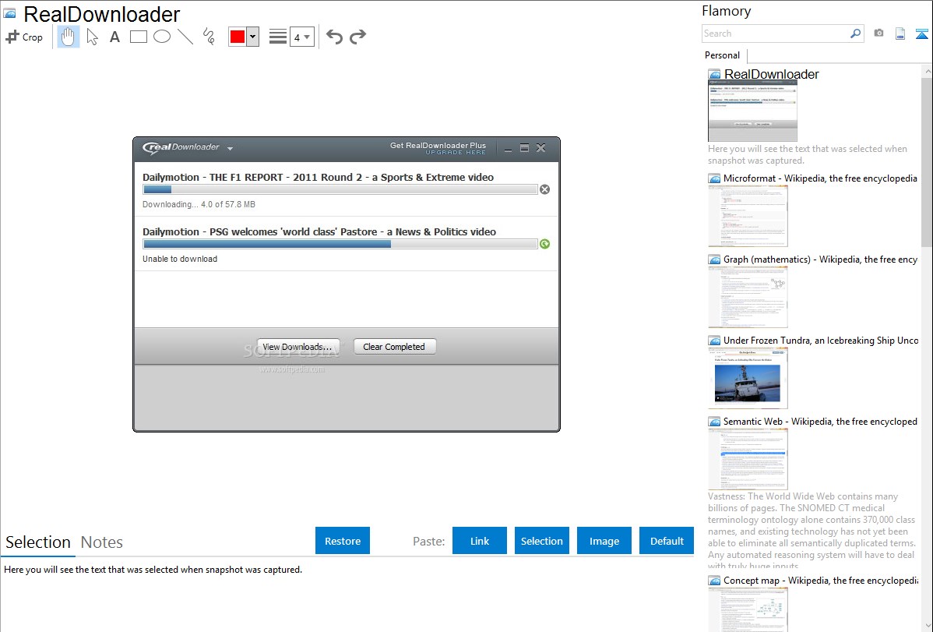Click the red color swatch
Screen dimensions: 933x632
tap(238, 37)
